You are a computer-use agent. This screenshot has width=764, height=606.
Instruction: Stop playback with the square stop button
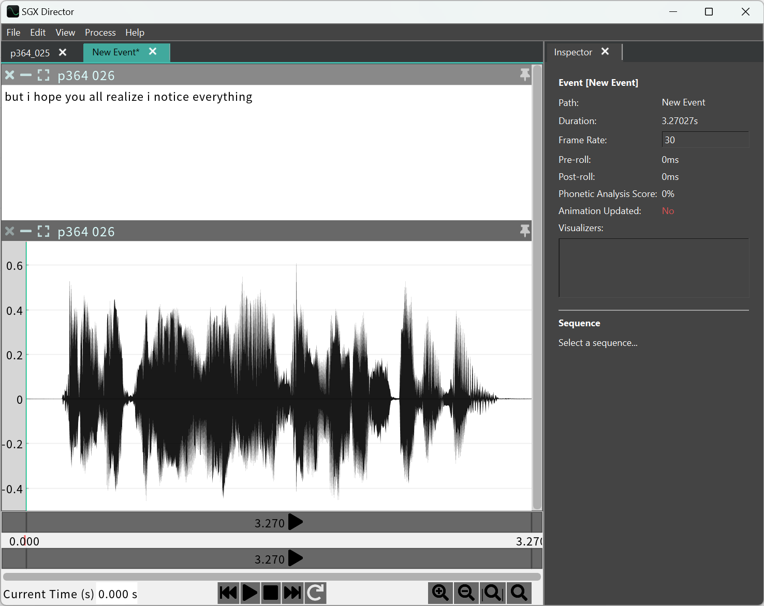pyautogui.click(x=271, y=593)
